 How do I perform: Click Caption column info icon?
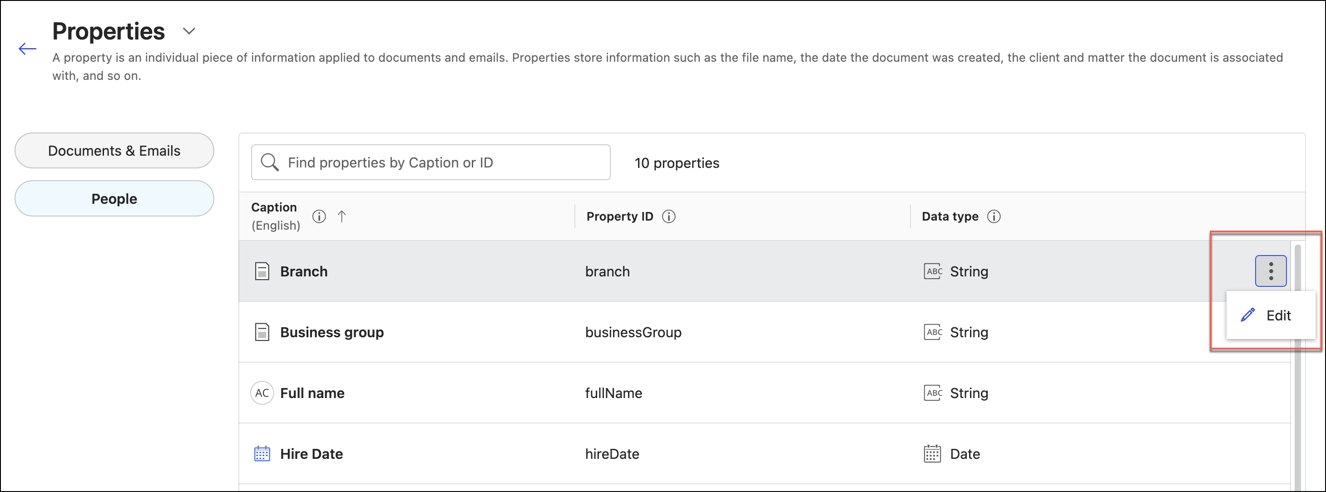click(x=319, y=216)
